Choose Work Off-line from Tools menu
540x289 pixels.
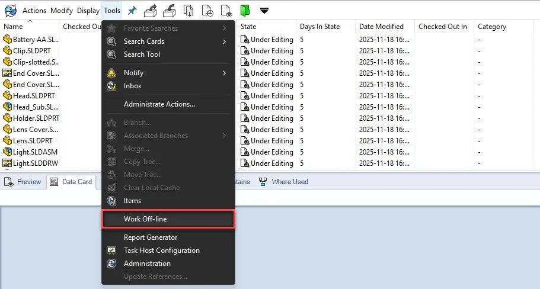pos(168,219)
